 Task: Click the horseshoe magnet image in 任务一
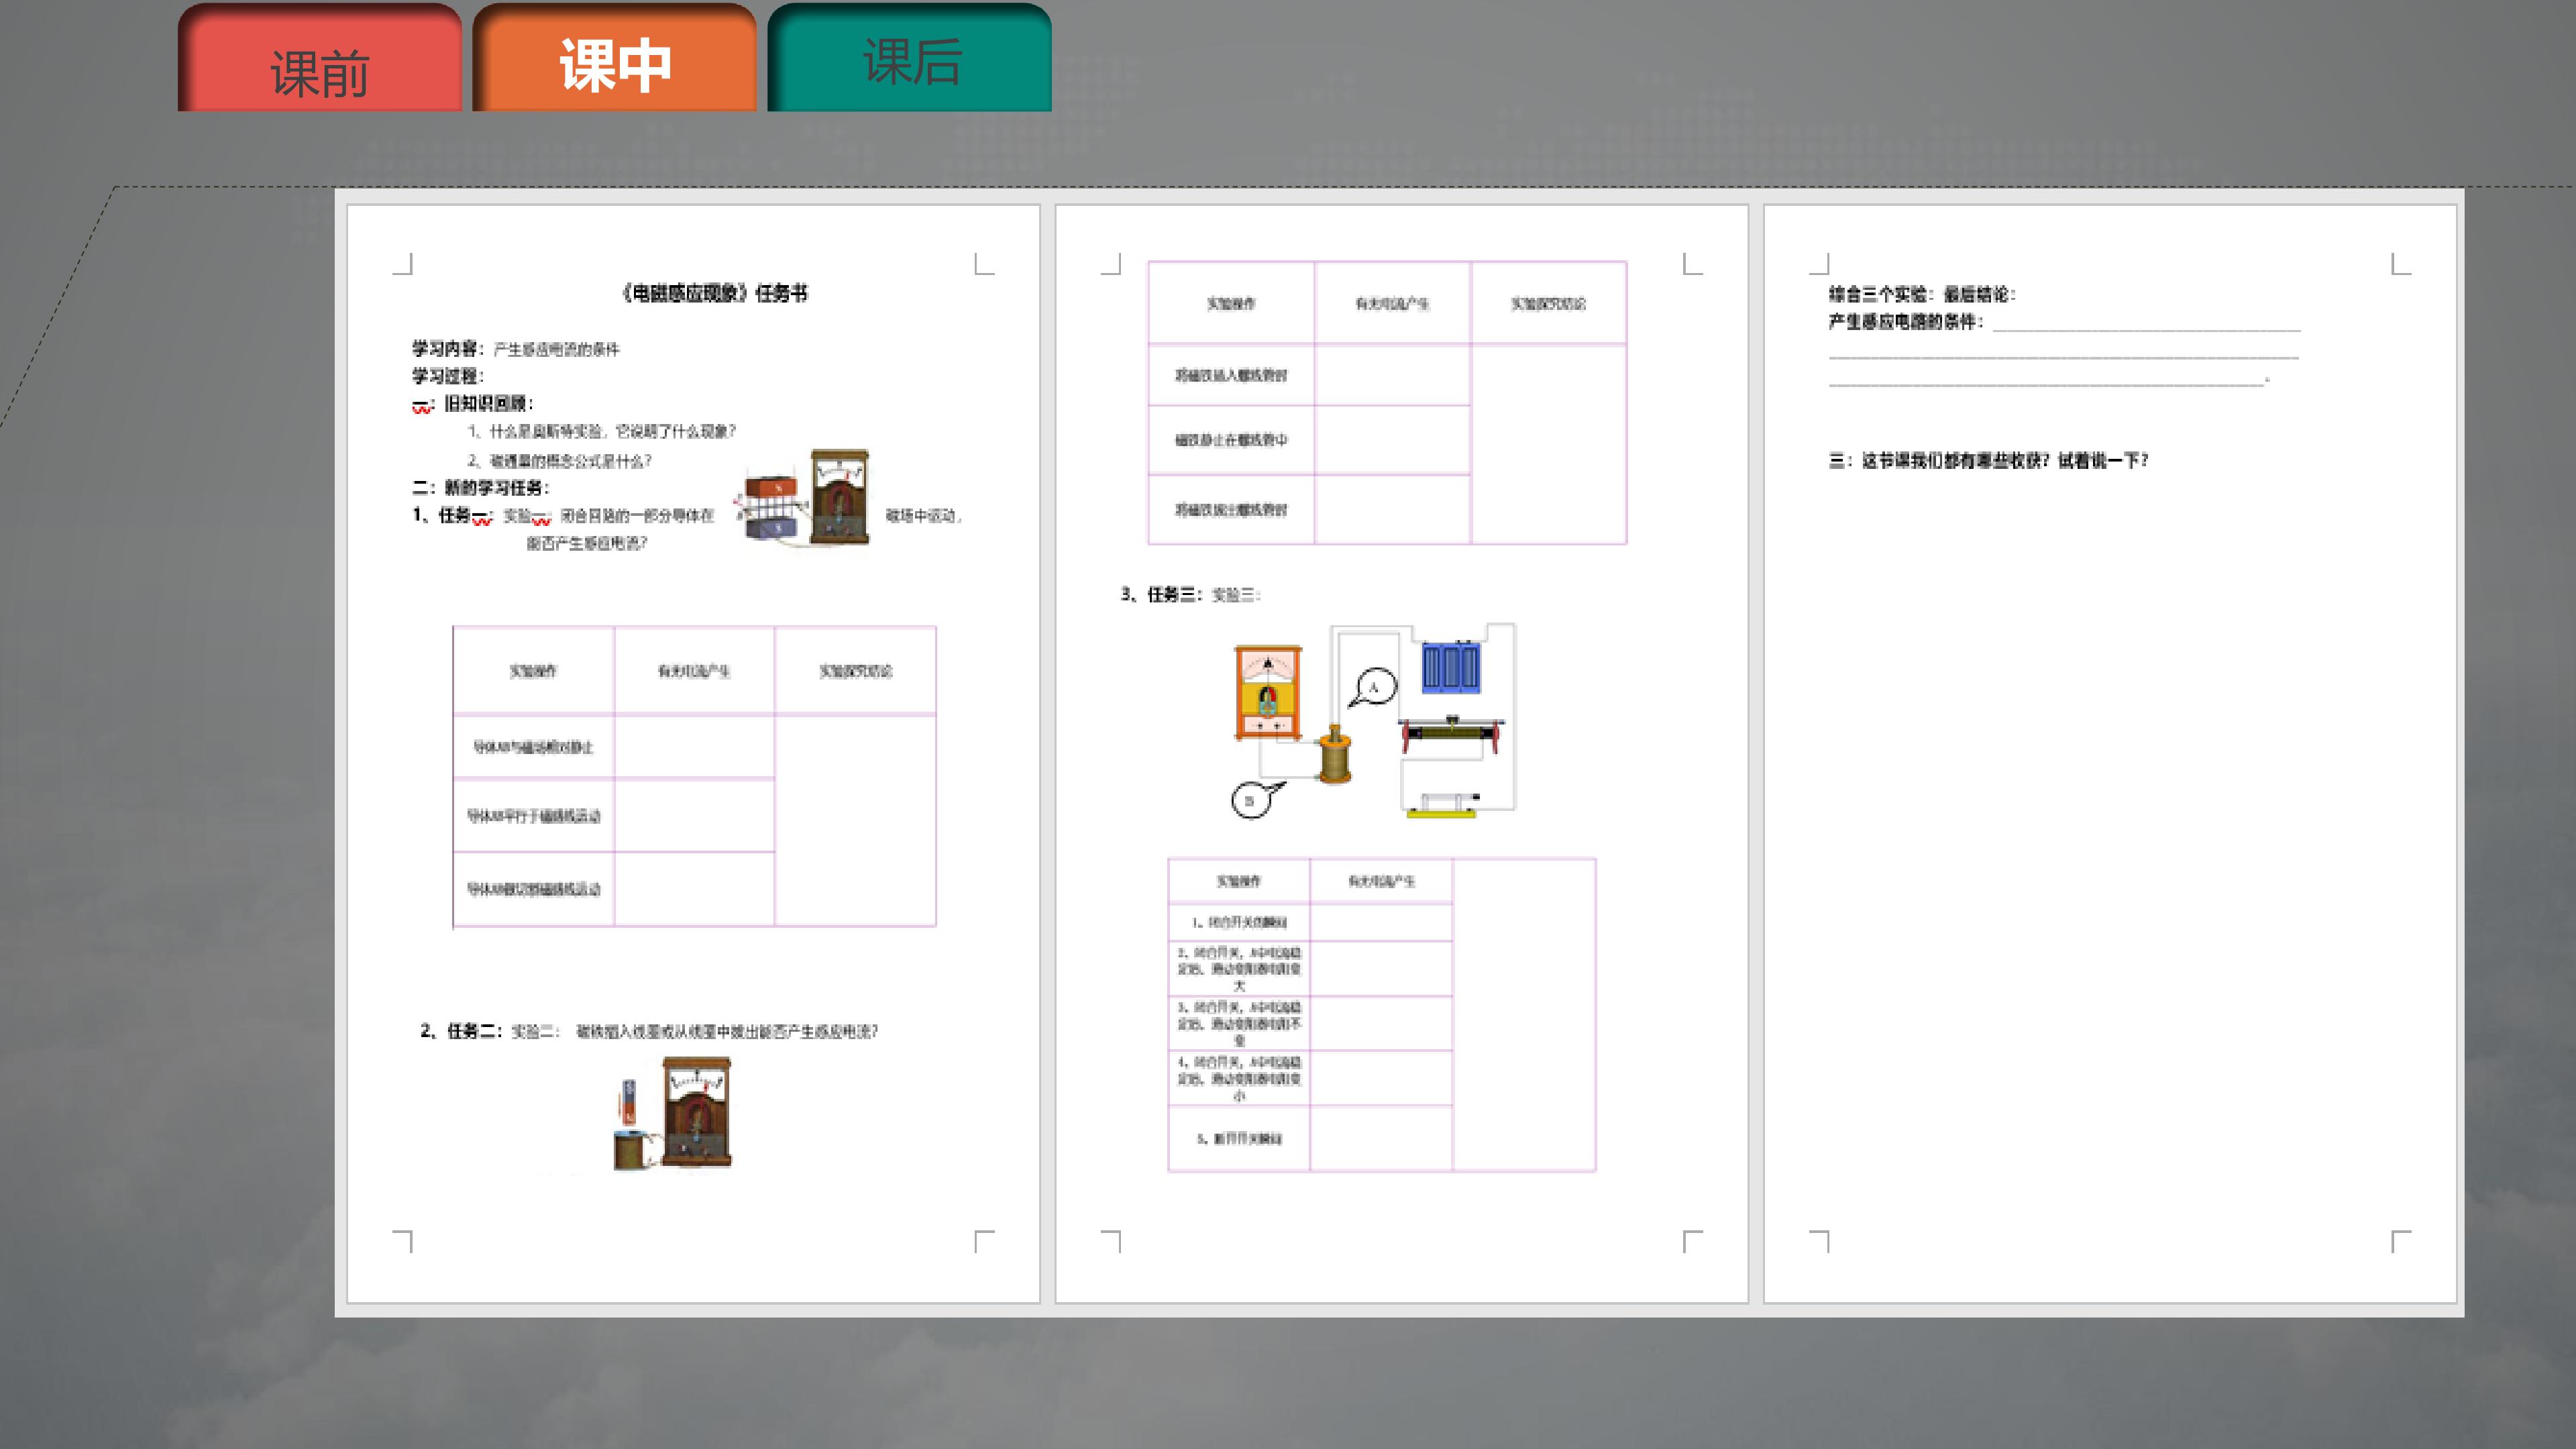pos(772,508)
